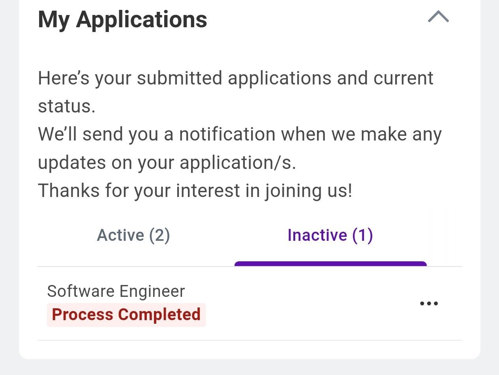The image size is (499, 375).
Task: Click the "We'll send you a notification" line
Action: click(x=240, y=134)
